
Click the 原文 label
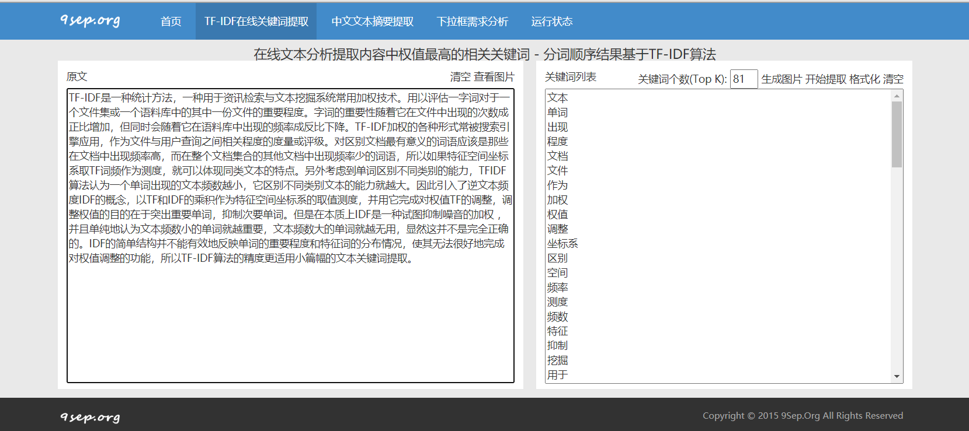tap(77, 77)
